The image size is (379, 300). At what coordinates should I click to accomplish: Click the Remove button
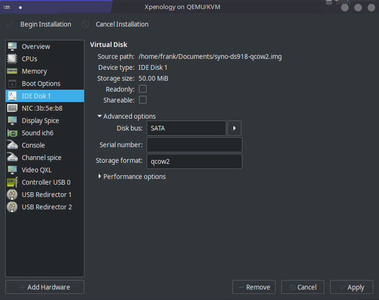point(254,287)
